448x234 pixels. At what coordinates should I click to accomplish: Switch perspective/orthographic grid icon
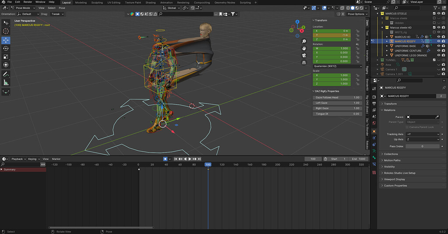pos(304,62)
